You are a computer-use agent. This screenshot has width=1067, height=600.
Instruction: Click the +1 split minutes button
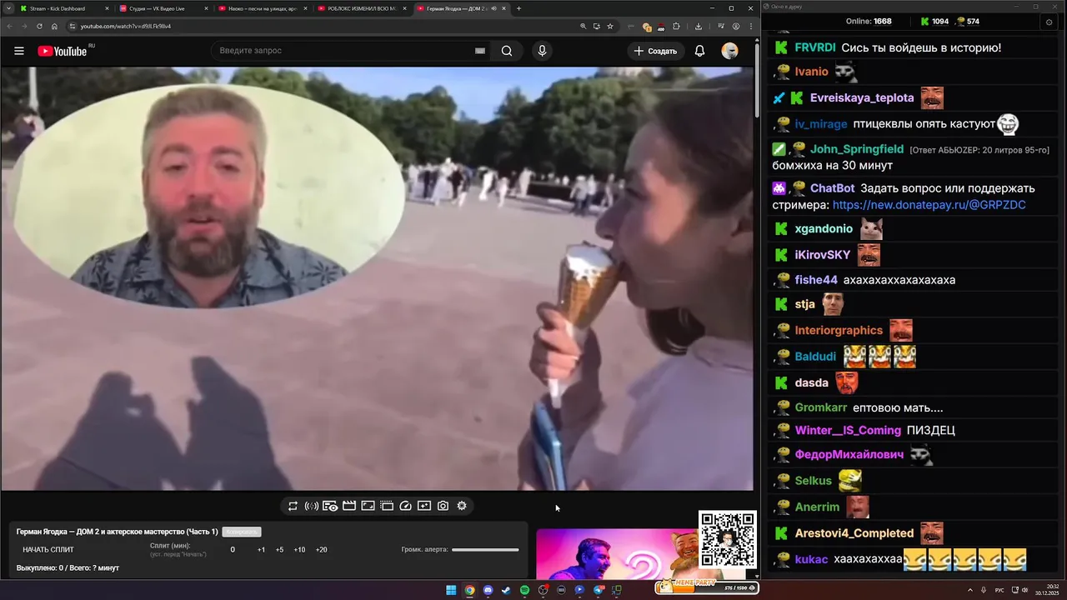[261, 550]
